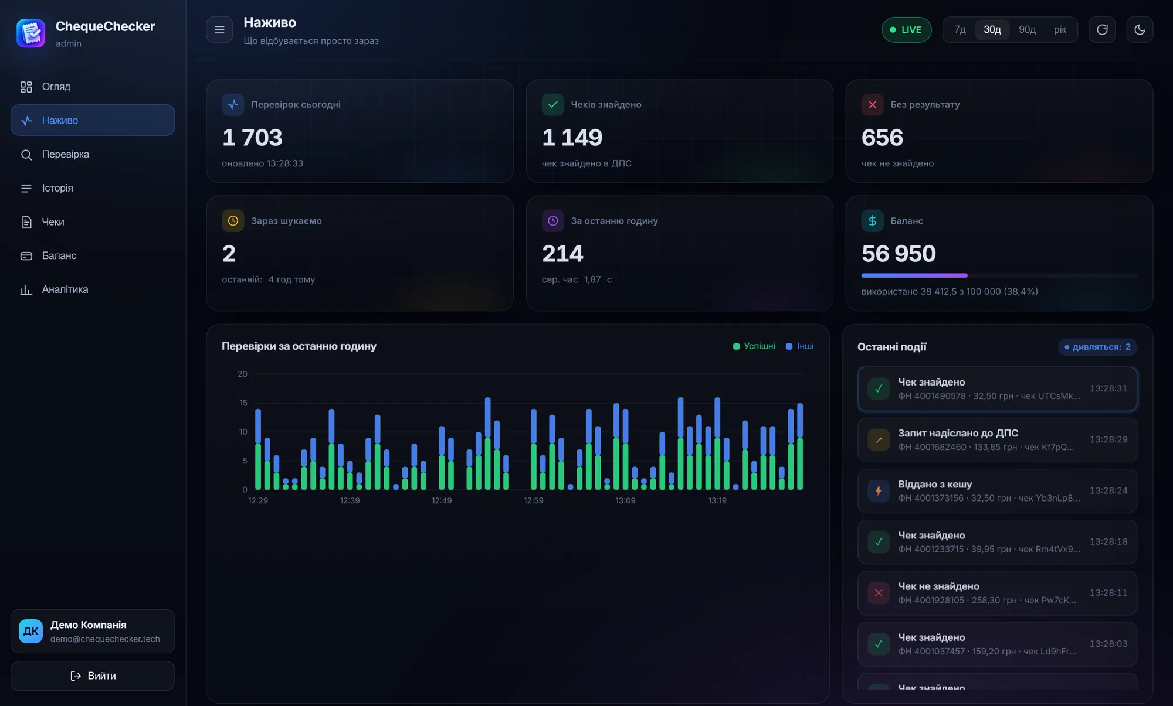The width and height of the screenshot is (1173, 706).
Task: Click the green check icon in Чеків знайдено card
Action: tap(552, 105)
